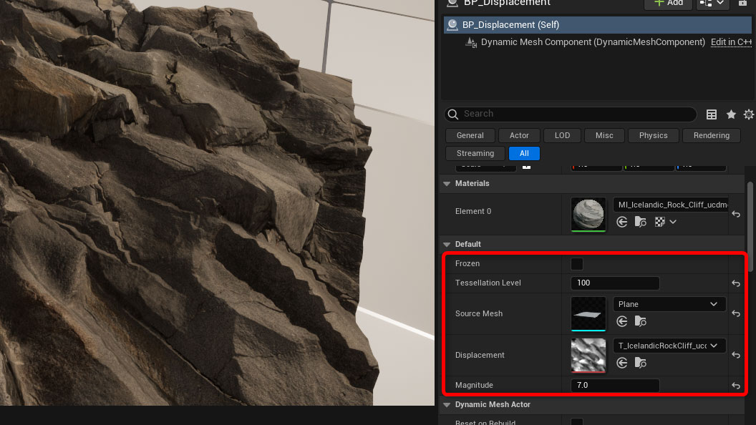Click the use-selected-asset arrow for Source Mesh
Viewport: 756px width, 425px height.
tap(621, 321)
